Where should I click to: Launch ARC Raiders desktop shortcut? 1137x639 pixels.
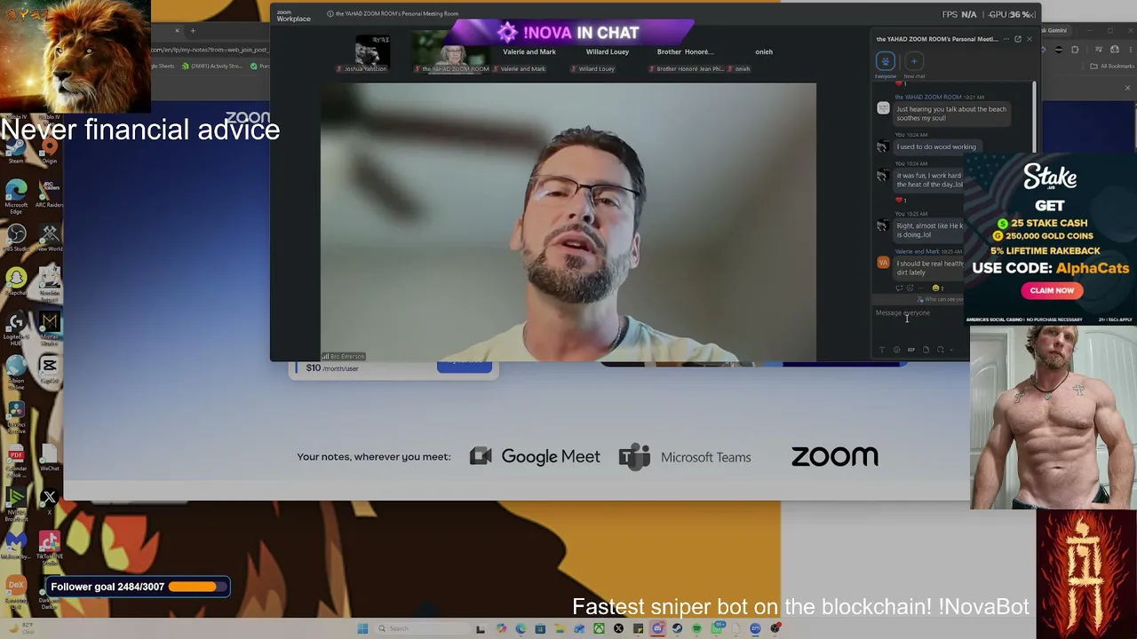click(49, 194)
